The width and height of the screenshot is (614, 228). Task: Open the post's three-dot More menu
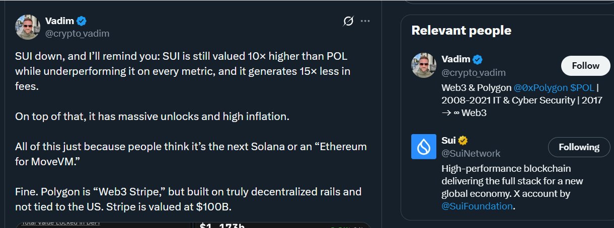[365, 21]
